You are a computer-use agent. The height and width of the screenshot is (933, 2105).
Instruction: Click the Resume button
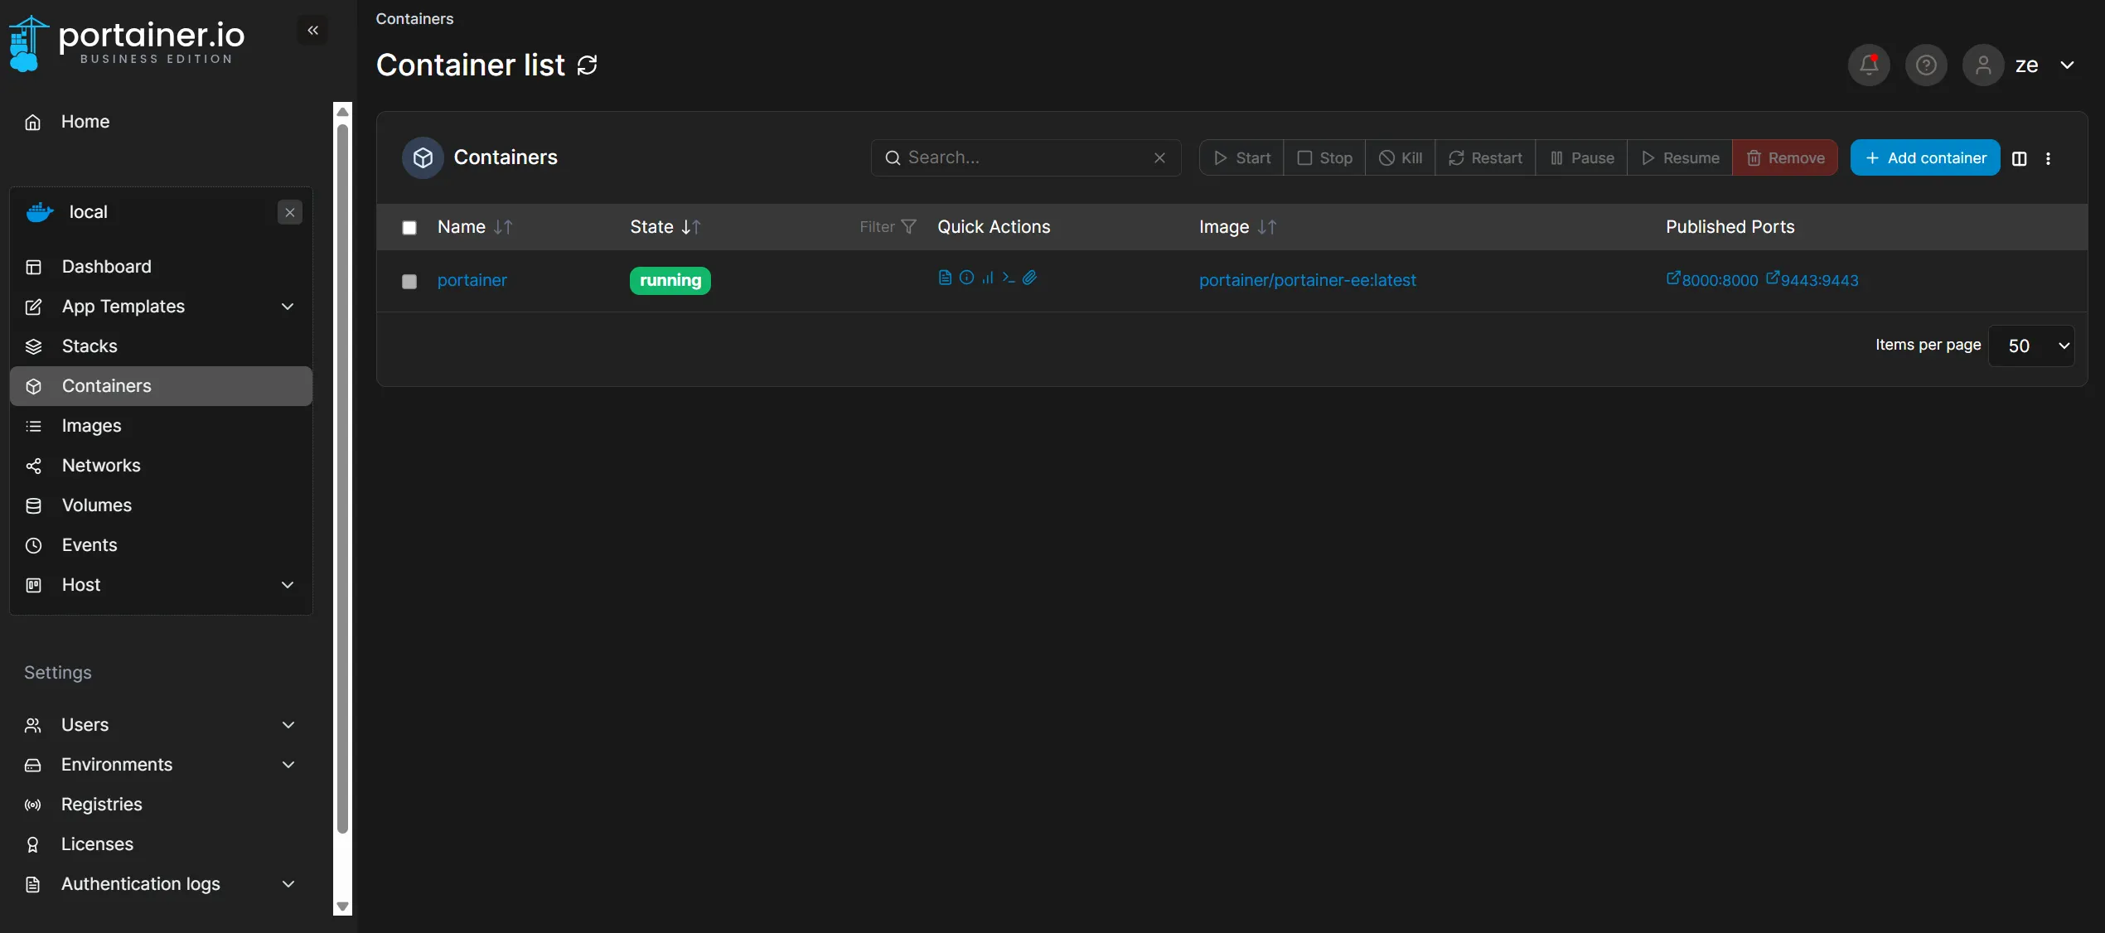pos(1680,157)
